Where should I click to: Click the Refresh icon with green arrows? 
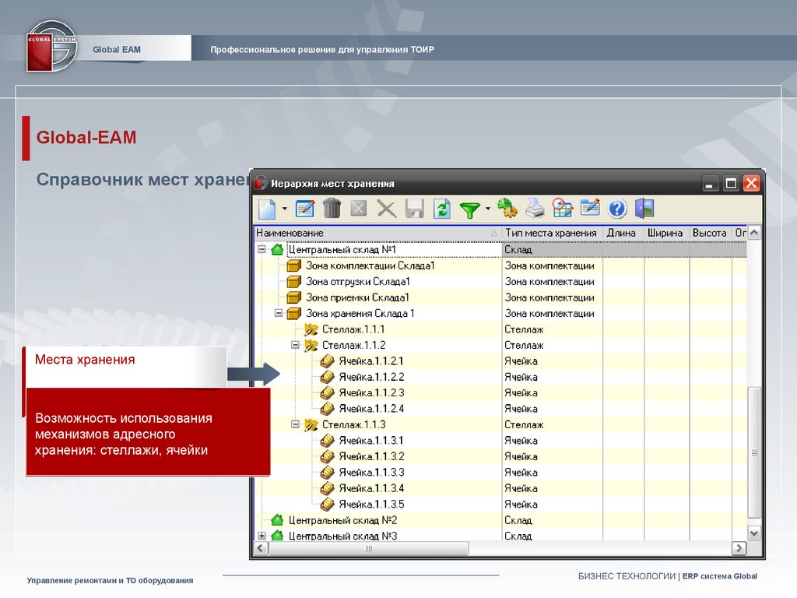(442, 209)
